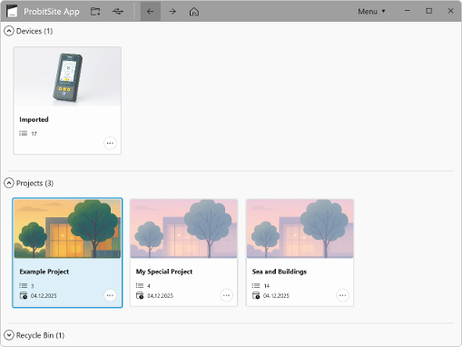Click the My Special Project title
Image resolution: width=462 pixels, height=347 pixels.
click(x=164, y=272)
